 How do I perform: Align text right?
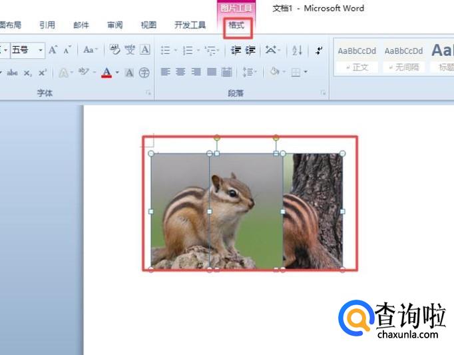point(196,72)
